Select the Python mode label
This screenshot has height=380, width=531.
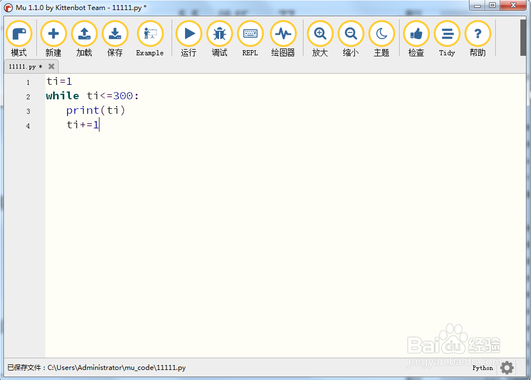(482, 368)
